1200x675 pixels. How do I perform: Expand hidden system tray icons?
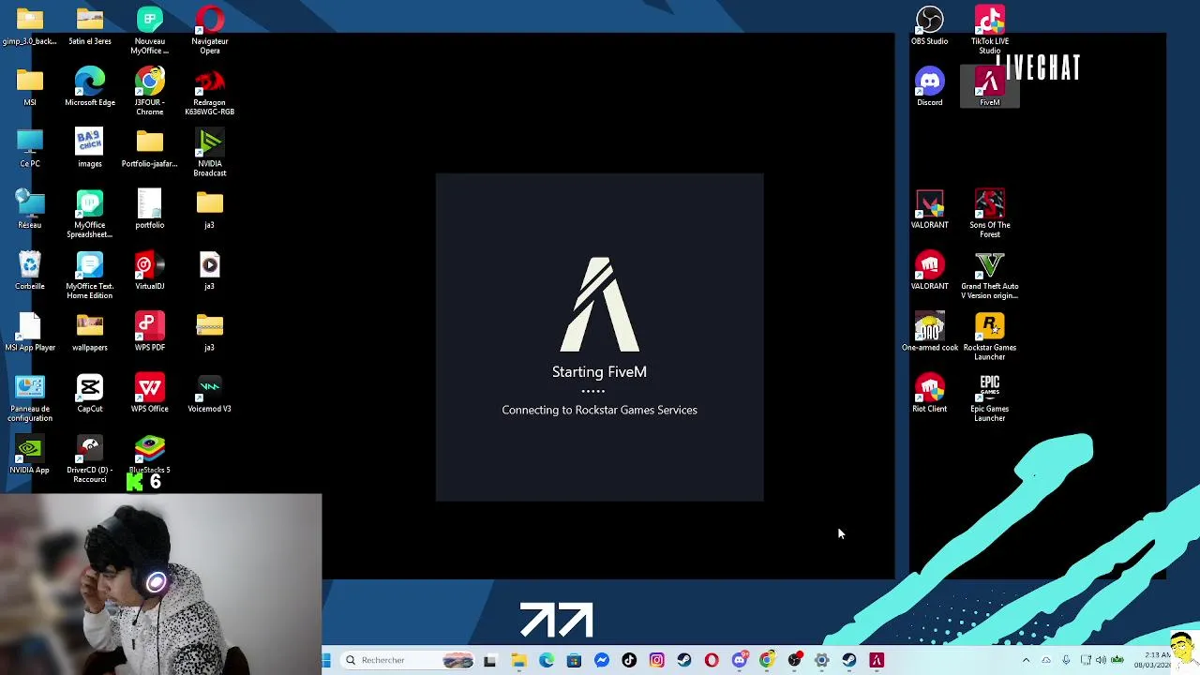click(x=1026, y=660)
